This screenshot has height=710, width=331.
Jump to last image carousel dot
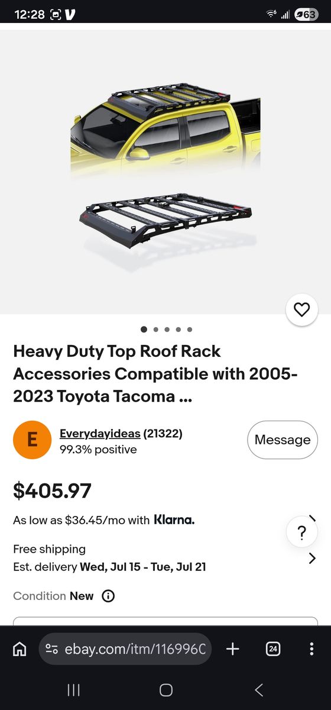pyautogui.click(x=189, y=330)
